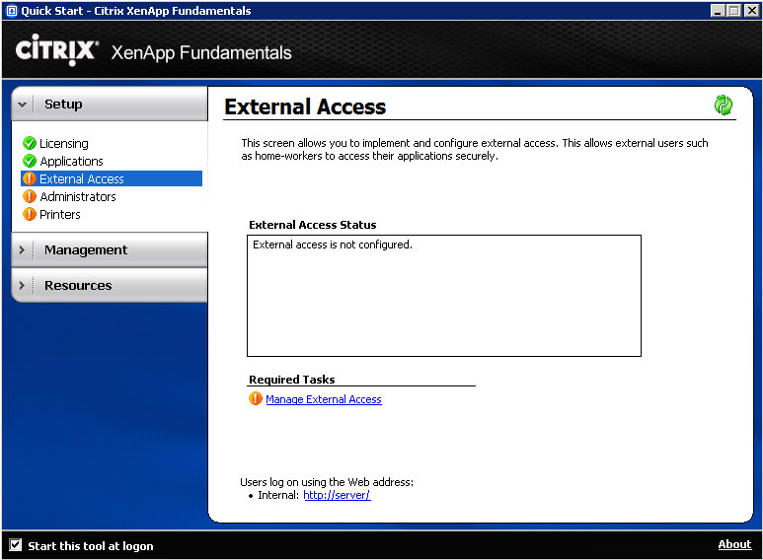Open the Manage External Access link
Screen dimensions: 763x560
[x=324, y=399]
